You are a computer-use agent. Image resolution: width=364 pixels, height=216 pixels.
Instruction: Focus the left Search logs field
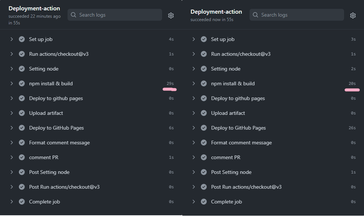[x=115, y=15]
